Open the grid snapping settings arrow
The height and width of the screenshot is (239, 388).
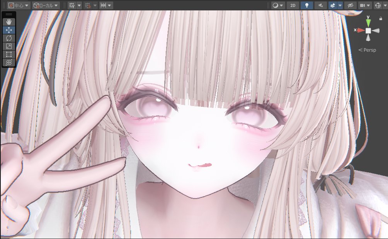pos(95,5)
